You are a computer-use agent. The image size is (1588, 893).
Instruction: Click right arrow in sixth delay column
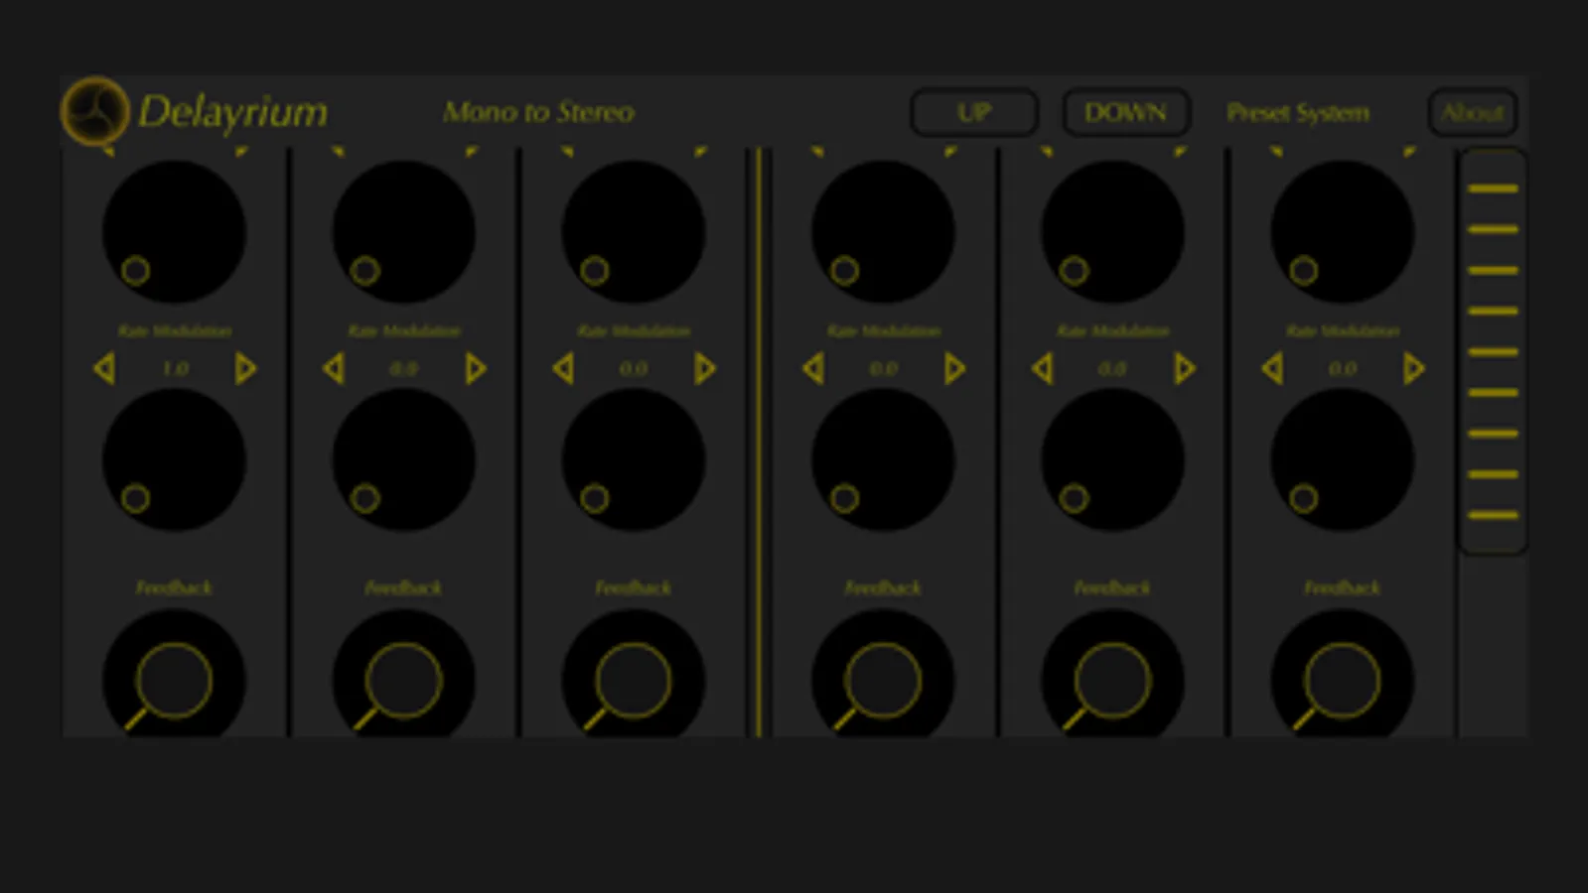pyautogui.click(x=1414, y=369)
